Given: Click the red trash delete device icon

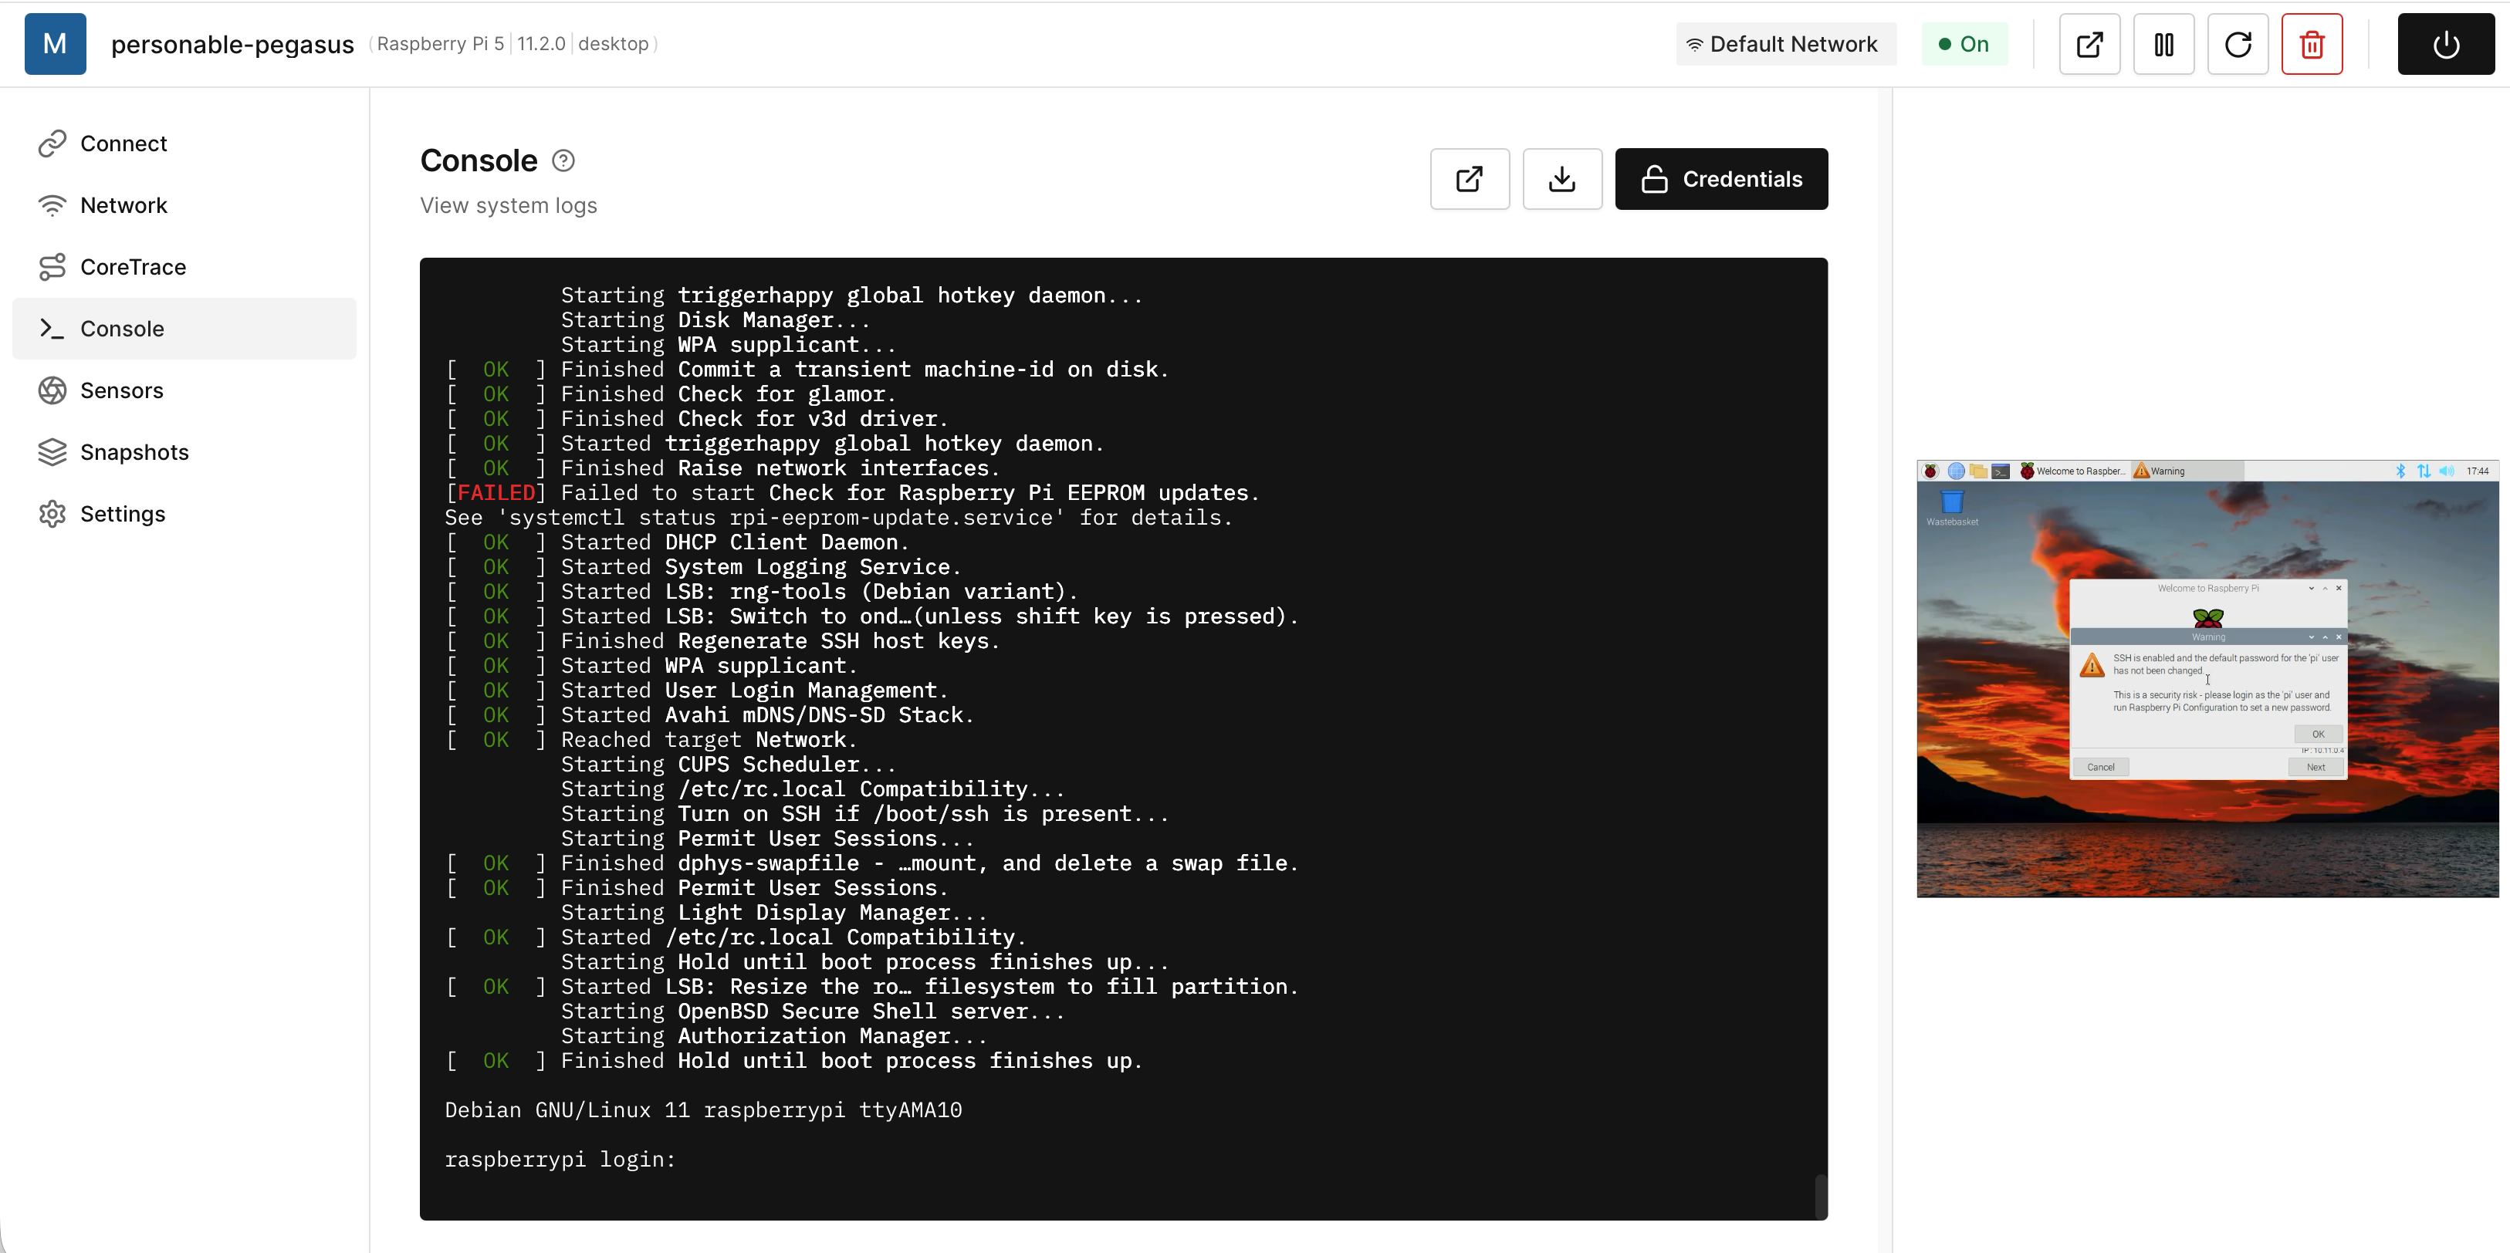Looking at the screenshot, I should (x=2311, y=44).
